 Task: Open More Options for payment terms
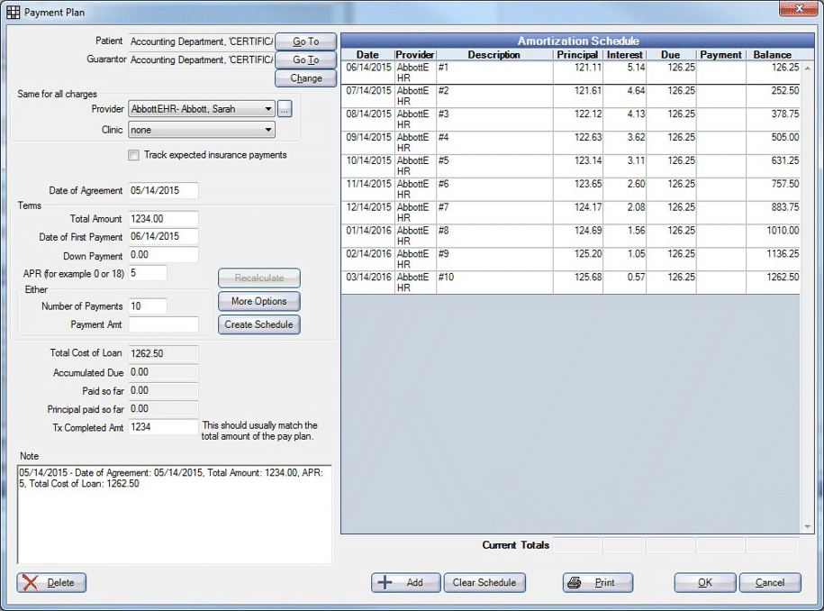tap(258, 301)
